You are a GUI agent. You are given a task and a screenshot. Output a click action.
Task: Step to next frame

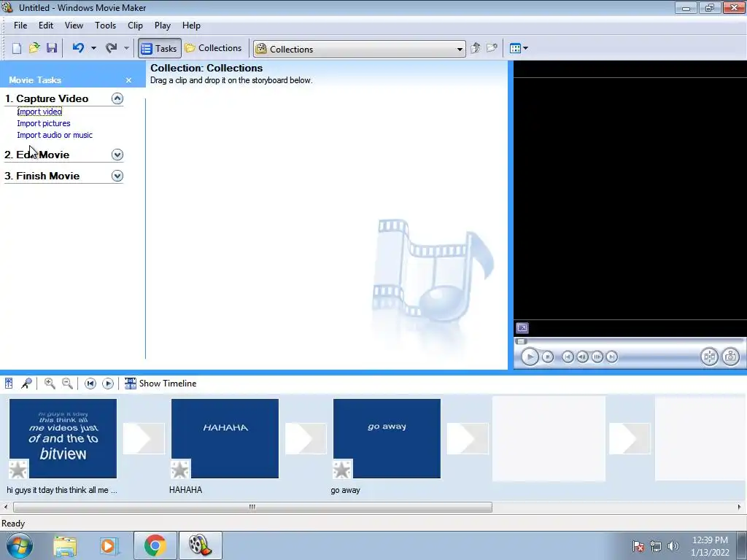[x=597, y=357]
